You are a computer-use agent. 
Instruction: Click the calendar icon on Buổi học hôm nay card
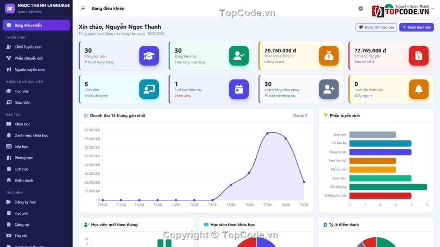click(239, 89)
